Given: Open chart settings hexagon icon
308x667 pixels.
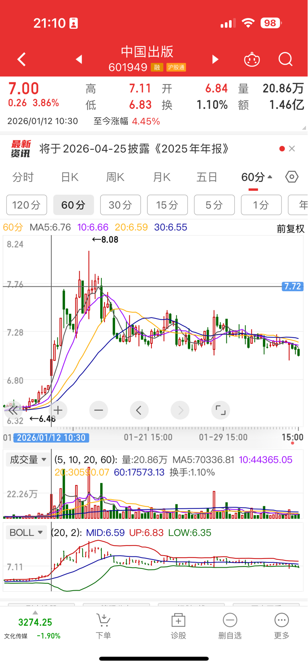Looking at the screenshot, I should pos(292,177).
